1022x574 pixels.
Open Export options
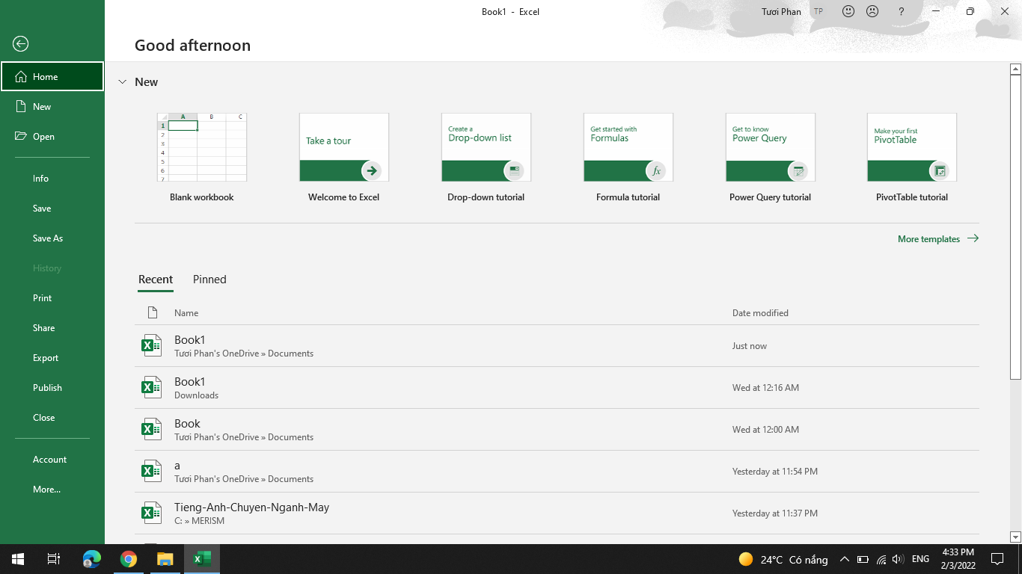click(52, 357)
